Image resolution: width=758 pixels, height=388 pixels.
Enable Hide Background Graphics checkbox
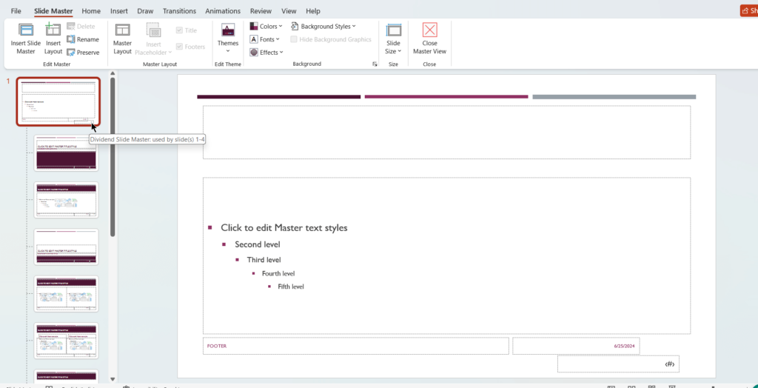[x=295, y=39]
